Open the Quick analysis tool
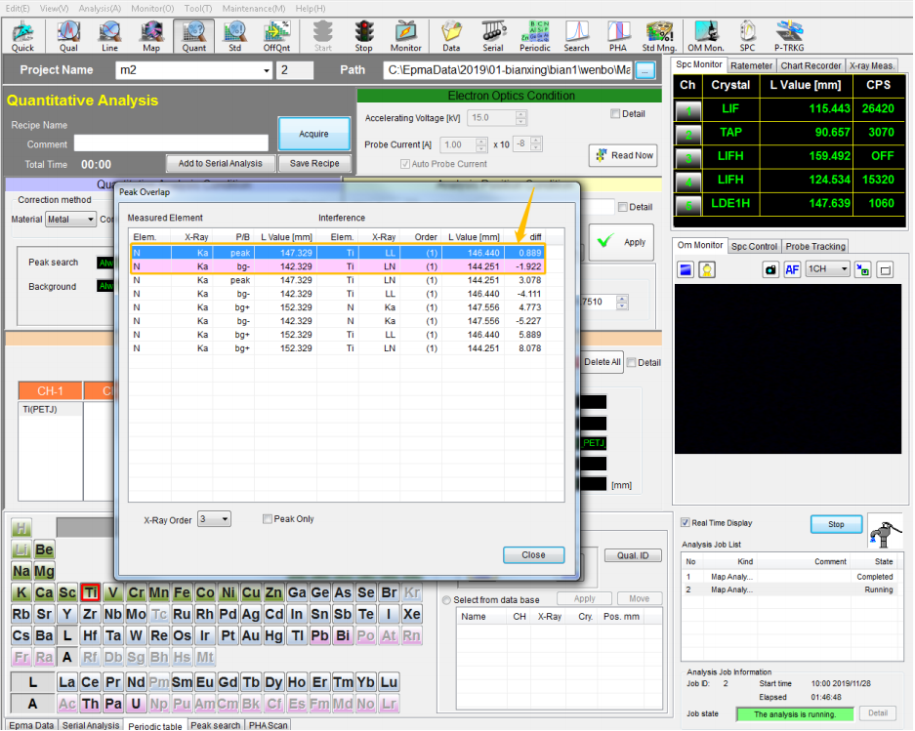Viewport: 915px width, 731px height. pos(21,35)
